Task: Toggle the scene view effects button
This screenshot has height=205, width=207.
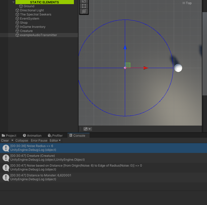Action: click(x=85, y=129)
